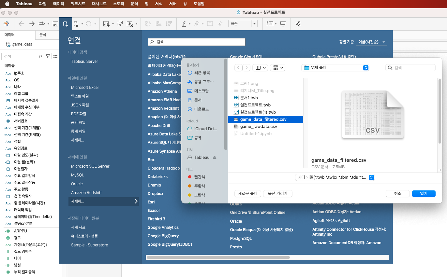Click the file dialog search field

(410, 68)
